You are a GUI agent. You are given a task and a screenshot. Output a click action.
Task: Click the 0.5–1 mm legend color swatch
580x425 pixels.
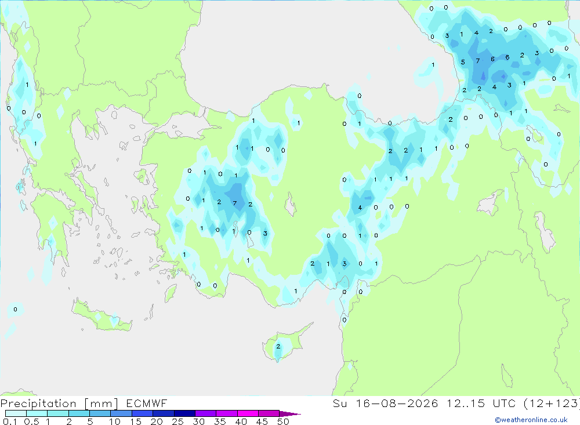pos(37,413)
